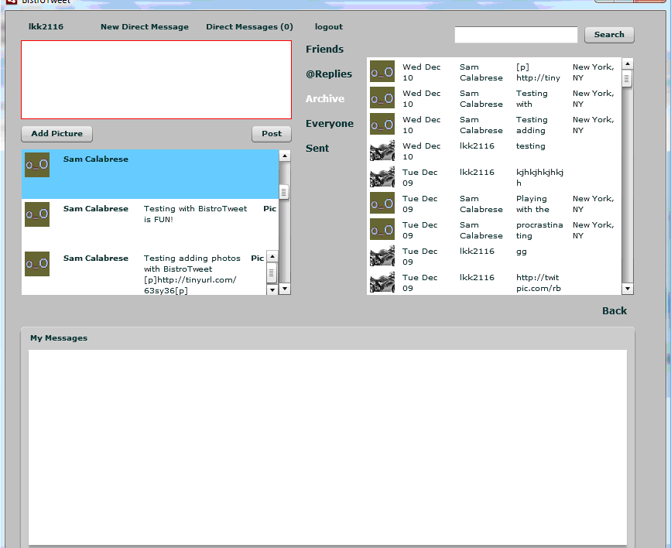Viewport: 671px width, 548px height.
Task: Click the 'gg' tweet text
Action: pos(521,252)
